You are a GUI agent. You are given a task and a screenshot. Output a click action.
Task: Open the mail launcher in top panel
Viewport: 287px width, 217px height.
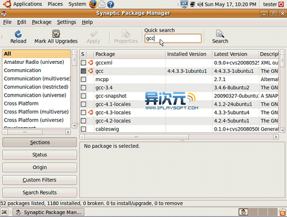[x=102, y=4]
